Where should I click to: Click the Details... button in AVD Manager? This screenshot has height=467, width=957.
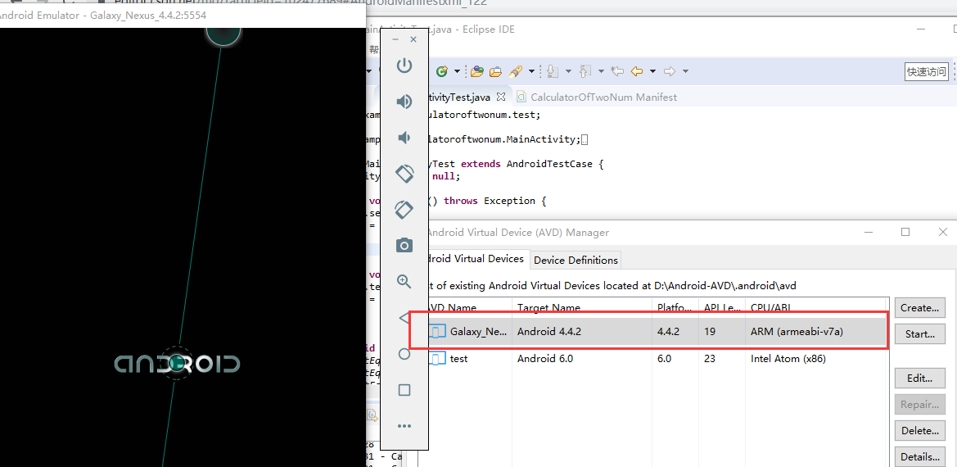[x=920, y=456]
